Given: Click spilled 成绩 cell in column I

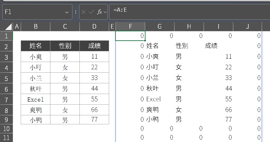Looking at the screenshot, I should click(218, 46).
